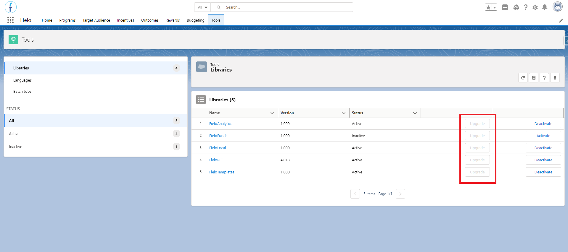
Task: Go to previous page of libraries
Action: 355,194
